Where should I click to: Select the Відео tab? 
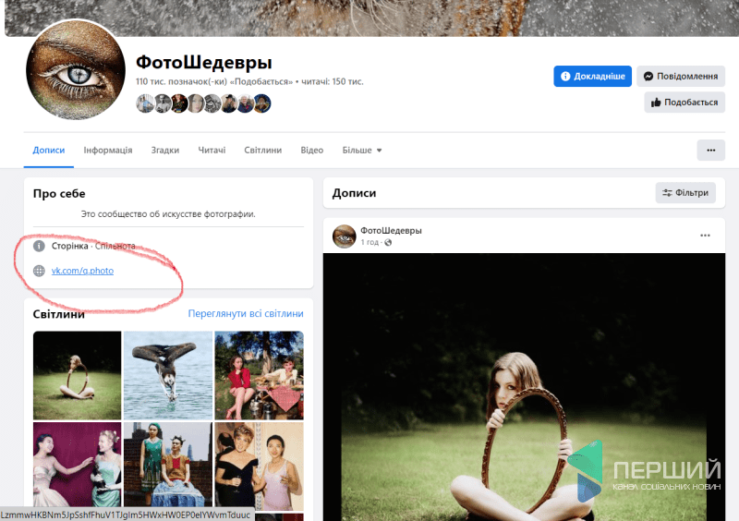pos(311,150)
